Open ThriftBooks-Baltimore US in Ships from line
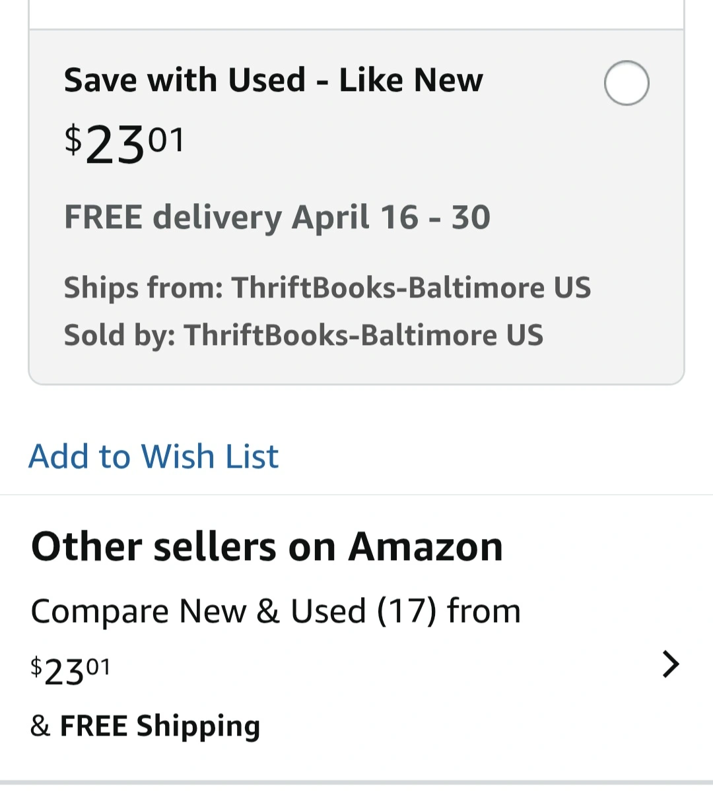 (411, 288)
